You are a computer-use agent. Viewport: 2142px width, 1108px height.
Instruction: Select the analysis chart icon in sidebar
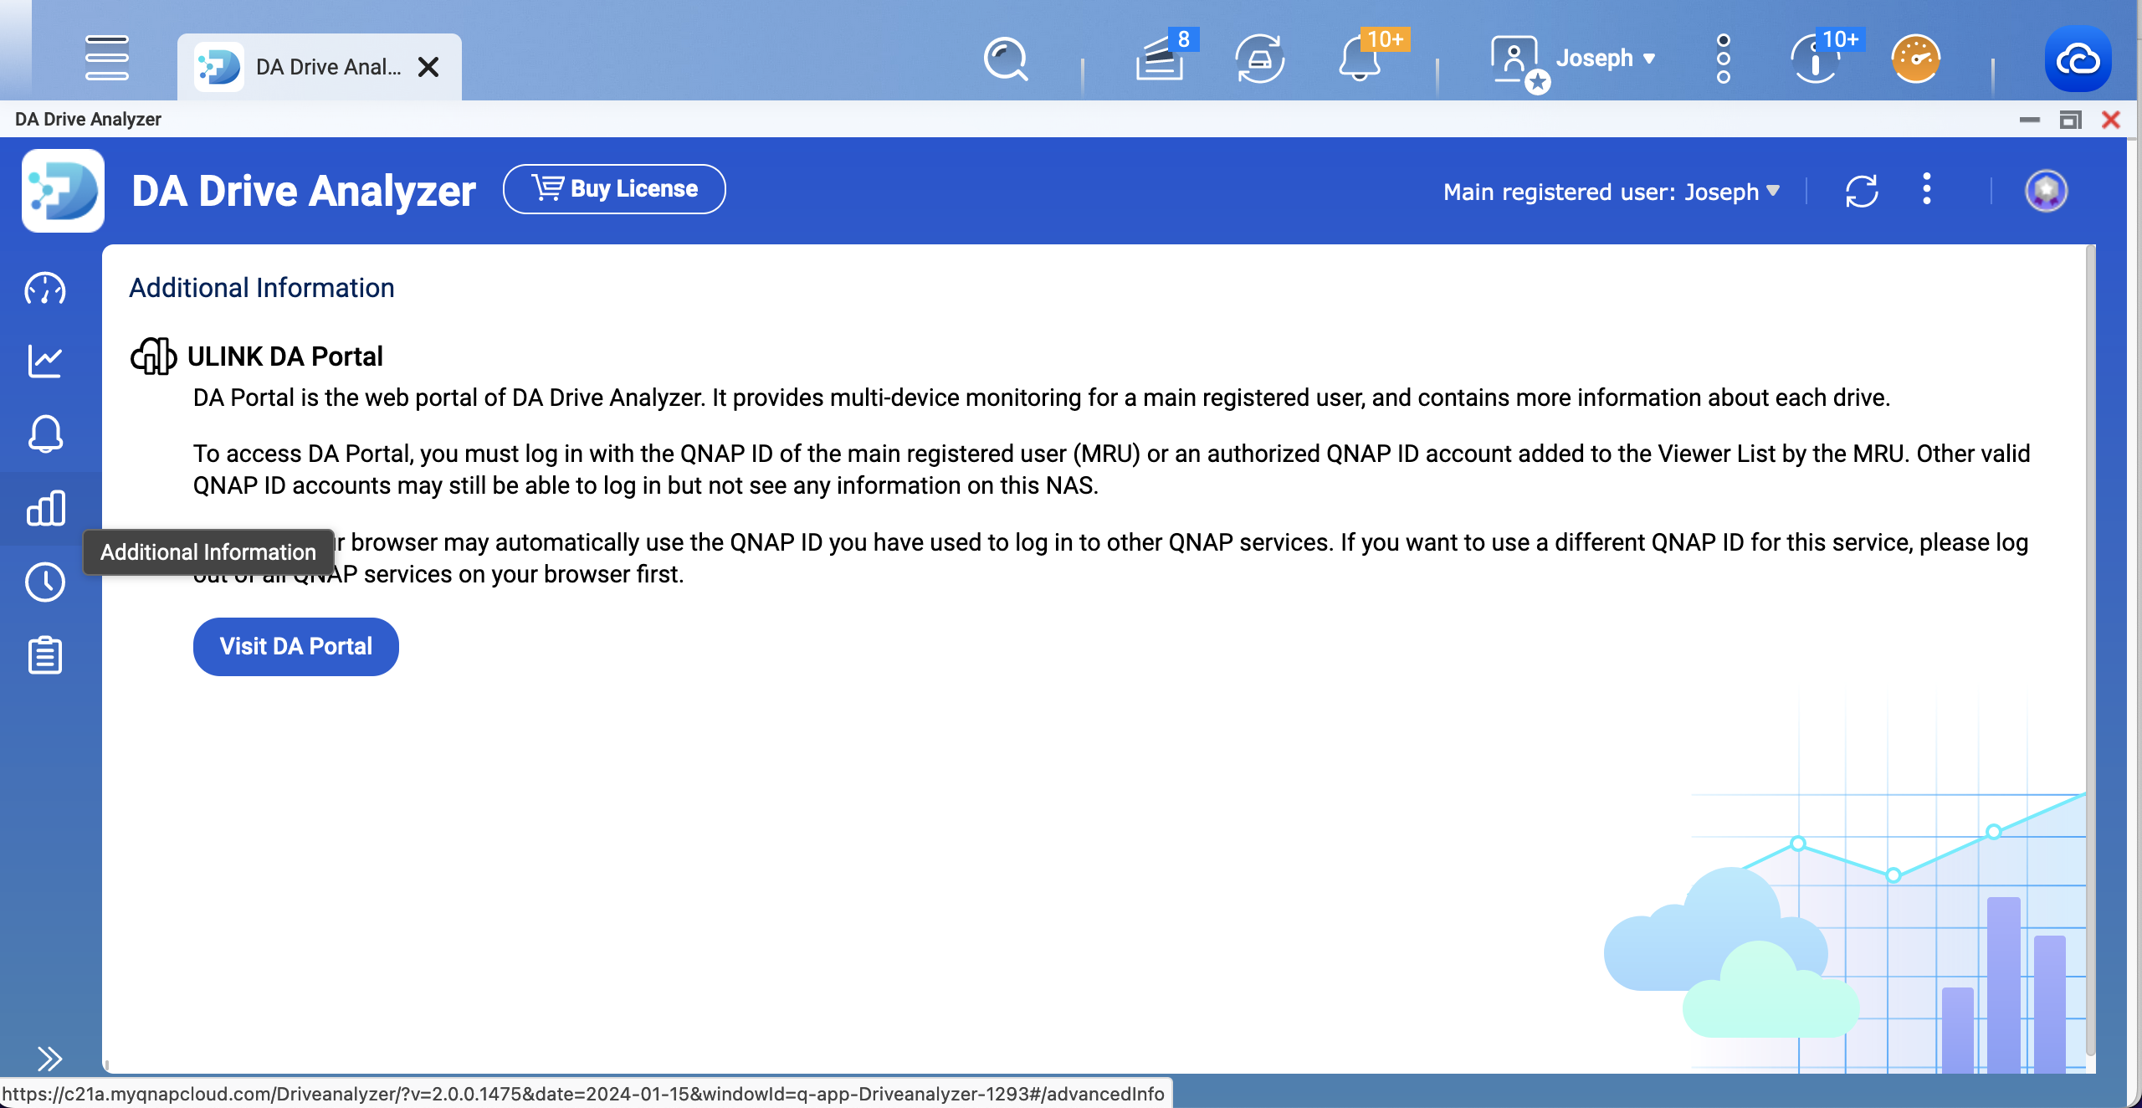(46, 361)
